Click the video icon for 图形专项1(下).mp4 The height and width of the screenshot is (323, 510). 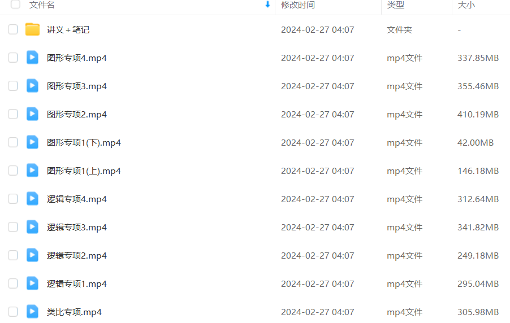click(32, 142)
